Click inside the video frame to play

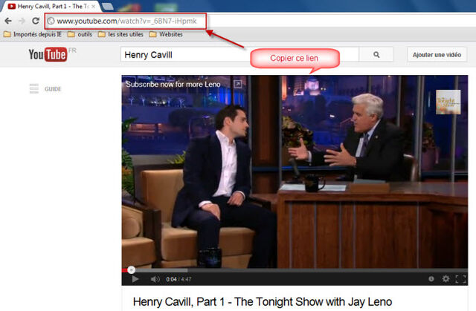(295, 171)
